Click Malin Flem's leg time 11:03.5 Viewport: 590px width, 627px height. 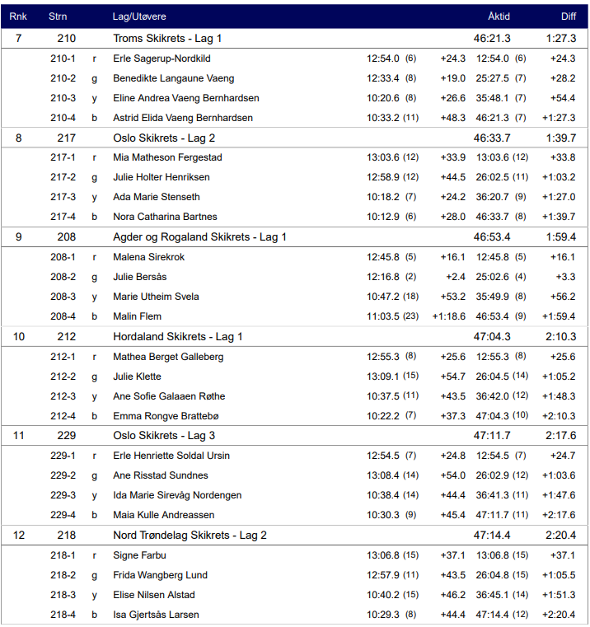[383, 316]
